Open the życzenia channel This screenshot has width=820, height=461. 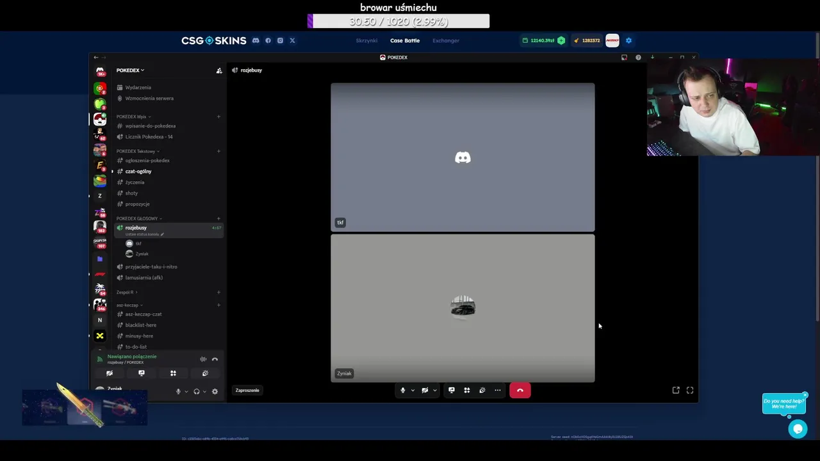pyautogui.click(x=135, y=182)
